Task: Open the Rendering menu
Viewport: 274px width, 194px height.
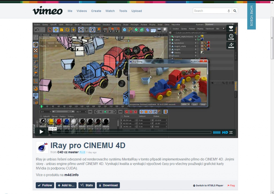Action: [x=116, y=25]
